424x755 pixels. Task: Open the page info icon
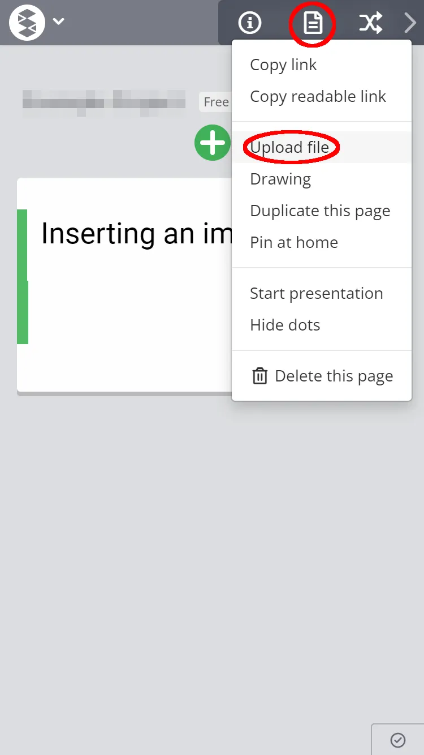pos(250,23)
